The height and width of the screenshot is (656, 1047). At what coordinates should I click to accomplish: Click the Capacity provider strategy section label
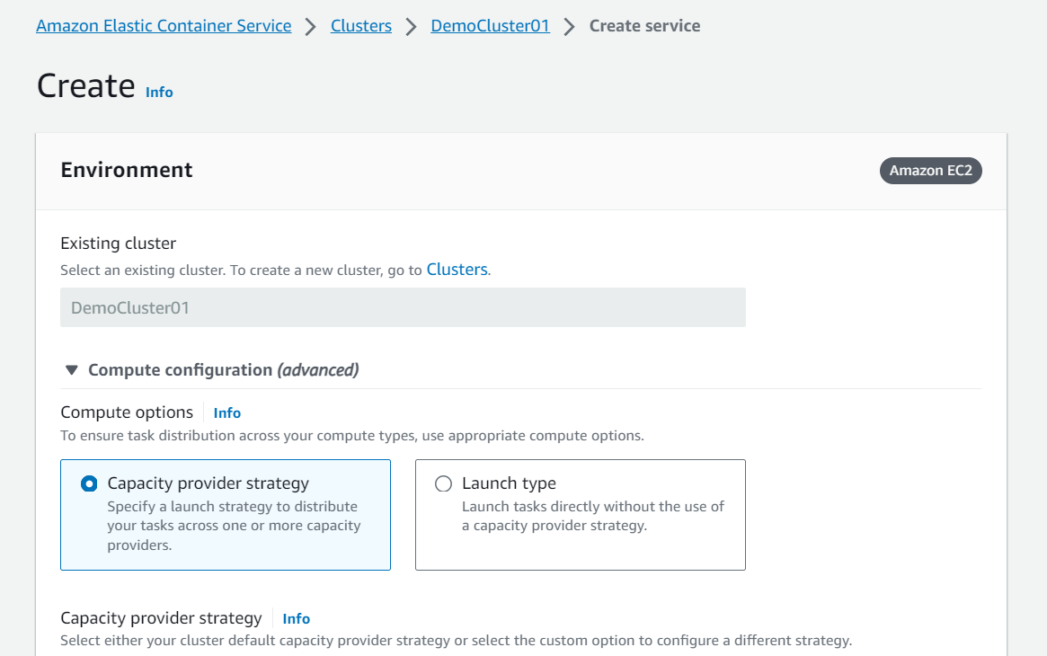tap(161, 618)
